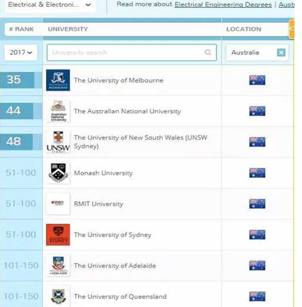This screenshot has width=302, height=307.
Task: Open The University of Melbourne link
Action: tap(118, 80)
